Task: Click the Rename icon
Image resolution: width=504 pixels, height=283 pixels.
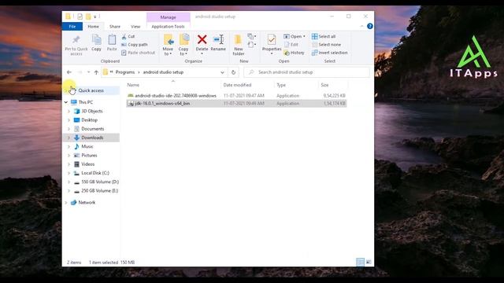Action: click(x=218, y=40)
